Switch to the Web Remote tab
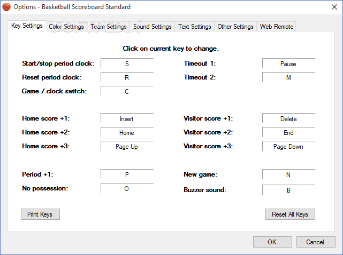This screenshot has width=343, height=255. [x=276, y=27]
